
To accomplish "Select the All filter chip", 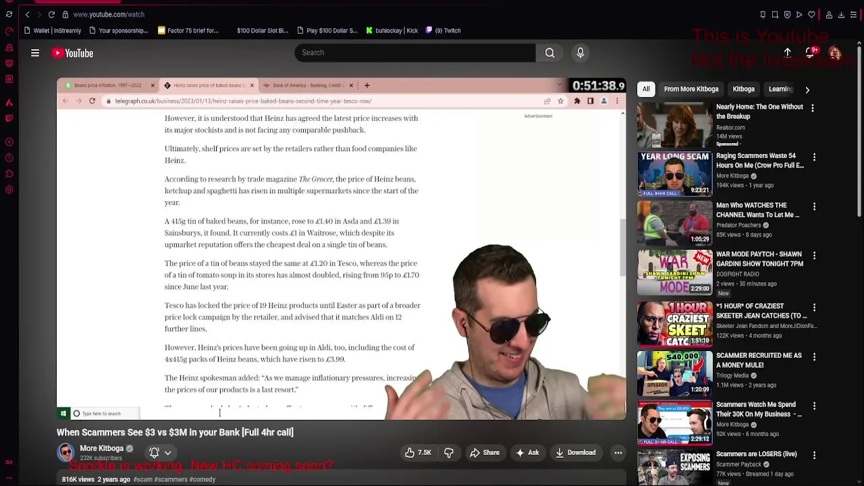I will coord(646,89).
